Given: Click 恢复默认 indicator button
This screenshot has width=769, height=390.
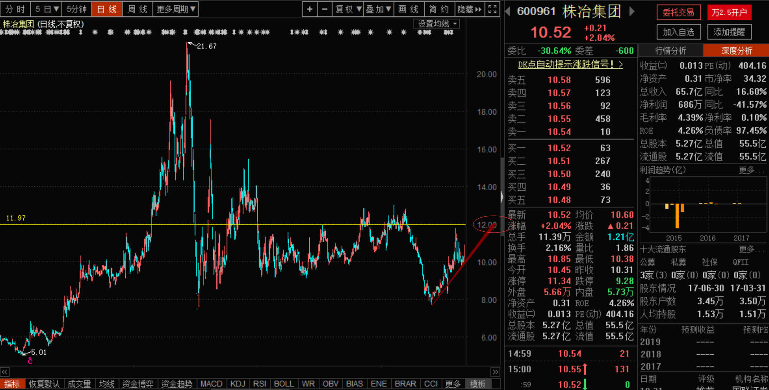Looking at the screenshot, I should [44, 384].
